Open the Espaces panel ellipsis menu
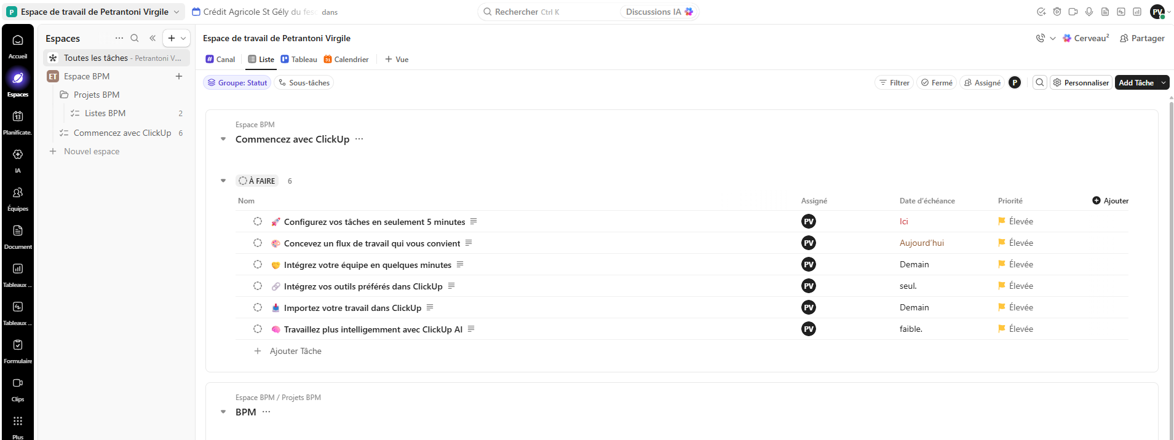 (x=119, y=38)
